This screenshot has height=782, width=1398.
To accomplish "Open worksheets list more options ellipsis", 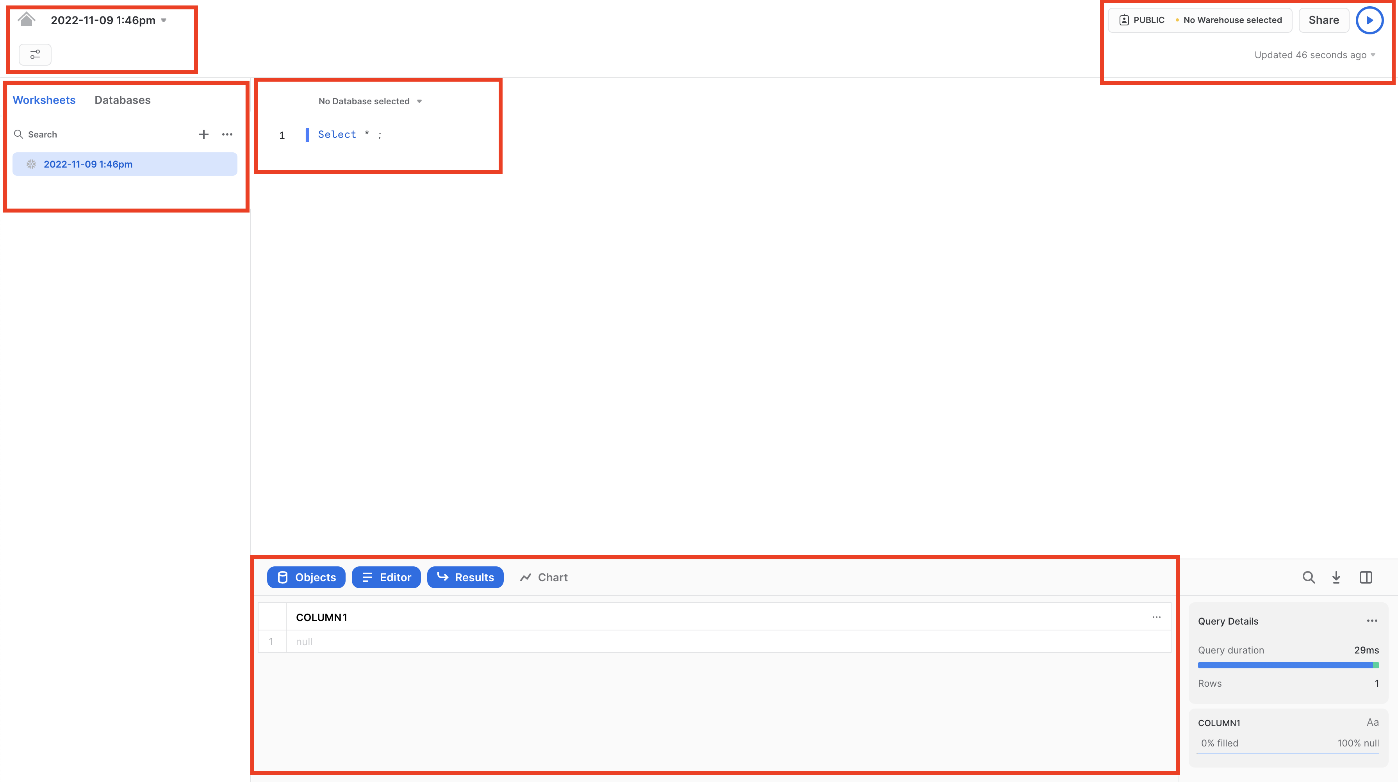I will point(227,134).
